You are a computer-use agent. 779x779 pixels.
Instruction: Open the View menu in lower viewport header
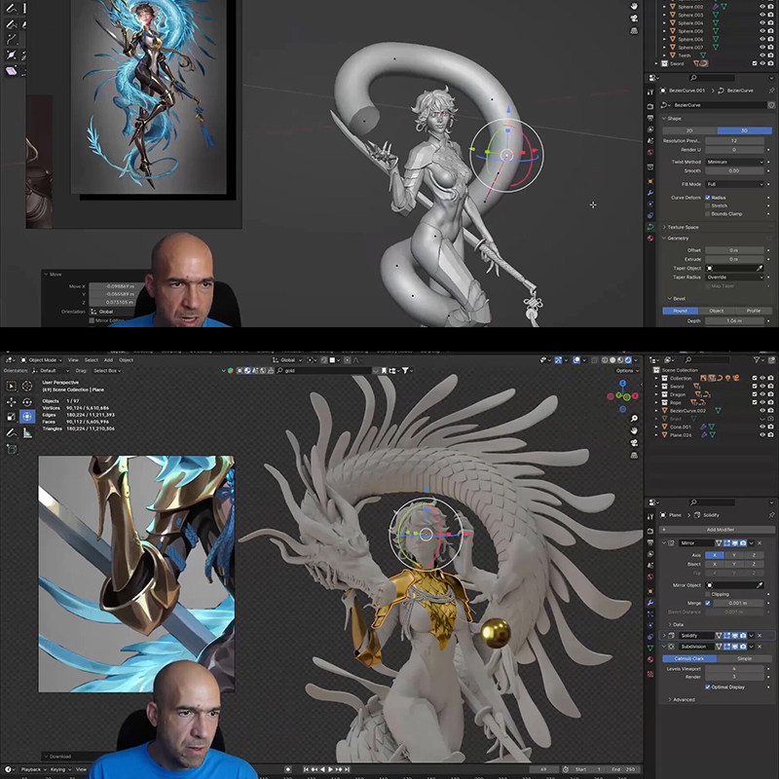73,360
